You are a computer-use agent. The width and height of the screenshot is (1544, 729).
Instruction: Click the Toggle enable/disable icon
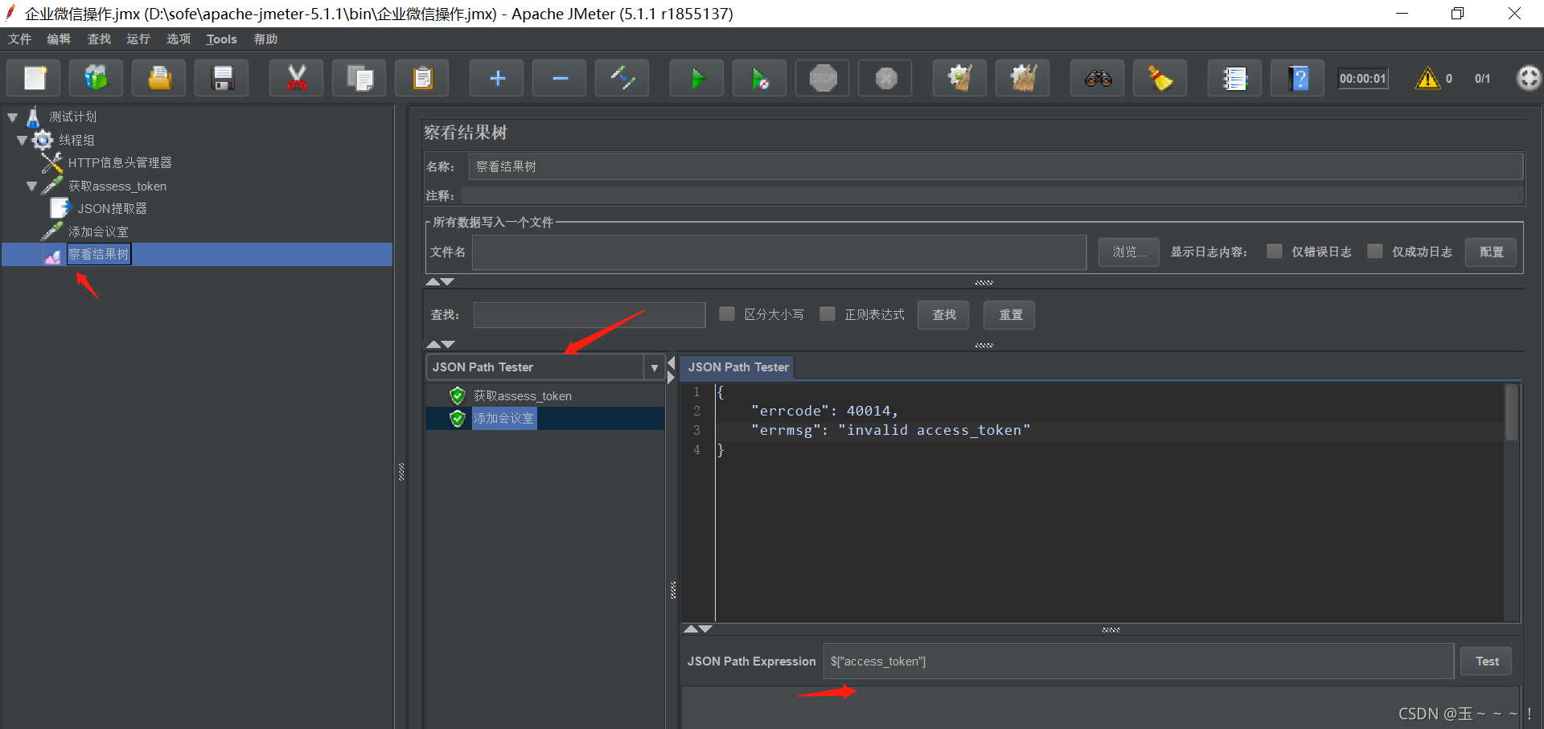pos(622,78)
